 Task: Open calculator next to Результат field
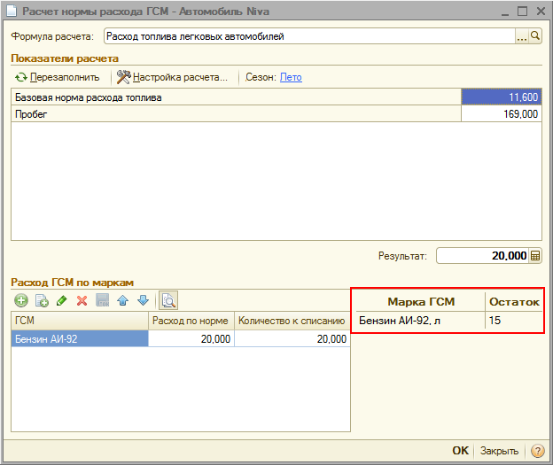pyautogui.click(x=535, y=256)
